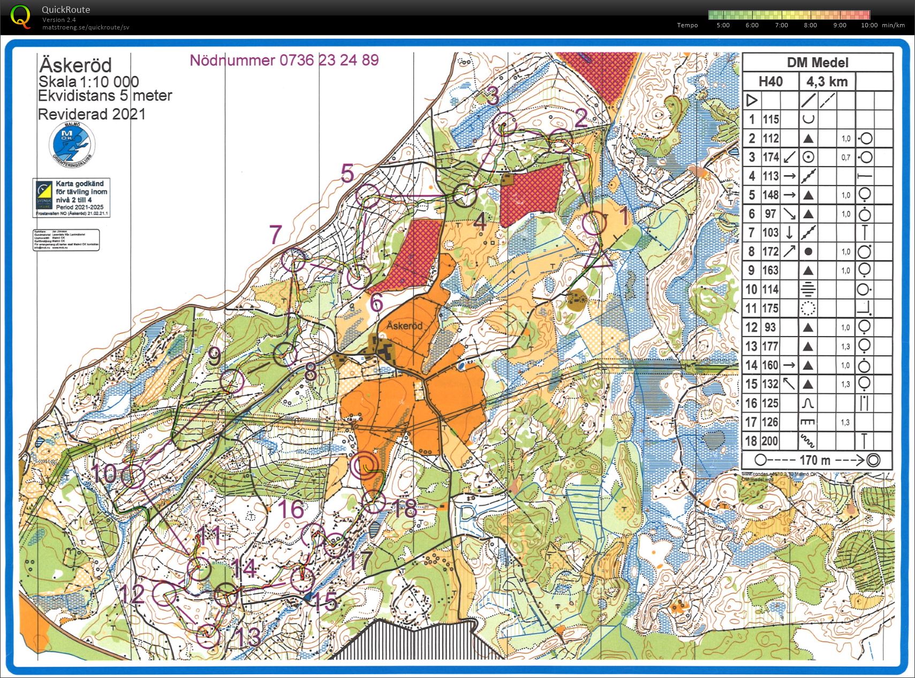The width and height of the screenshot is (915, 678).
Task: Click control circle 3 on the map
Action: coord(505,125)
